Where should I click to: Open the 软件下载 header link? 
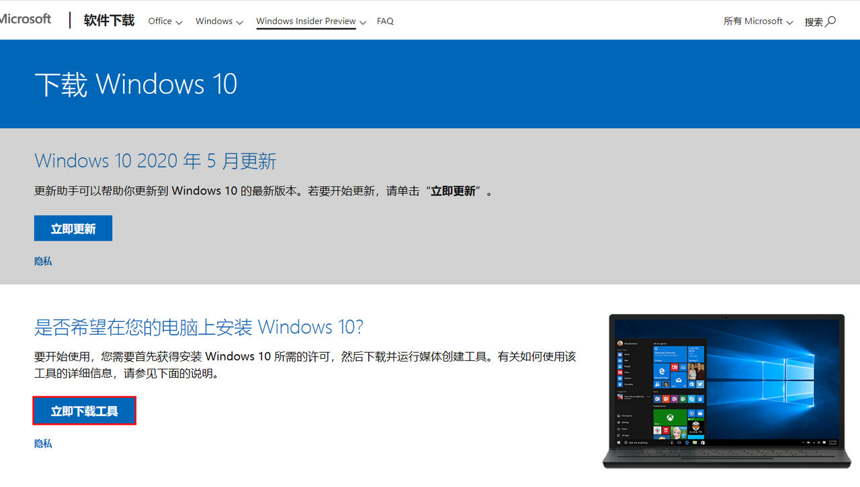[x=109, y=20]
